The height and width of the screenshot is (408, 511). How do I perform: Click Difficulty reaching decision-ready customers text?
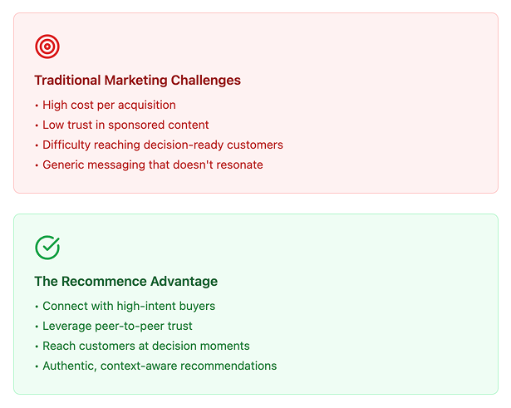pyautogui.click(x=163, y=145)
